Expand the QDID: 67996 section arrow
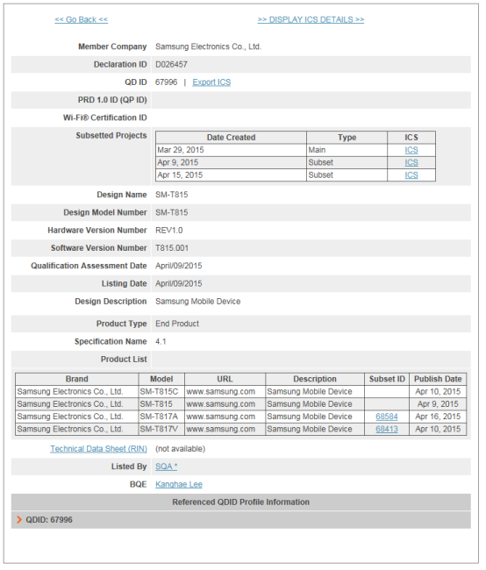The width and height of the screenshot is (486, 570). pos(19,520)
